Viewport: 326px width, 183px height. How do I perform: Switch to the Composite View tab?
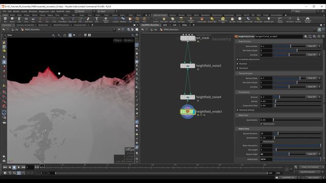(x=80, y=25)
